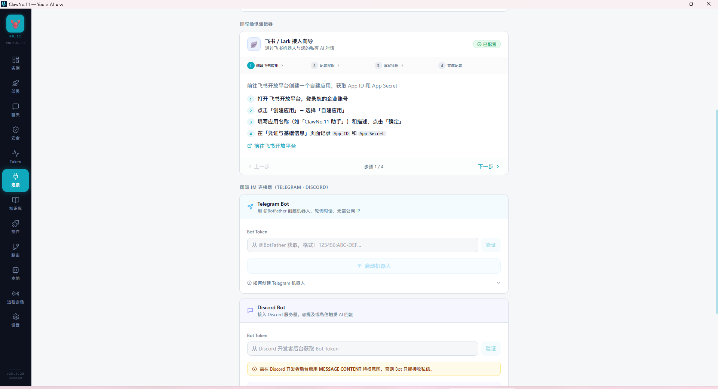Click the Telegram Bot paper plane icon

pyautogui.click(x=250, y=207)
